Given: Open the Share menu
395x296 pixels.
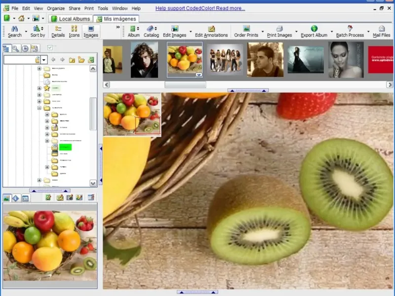Looking at the screenshot, I should click(75, 8).
